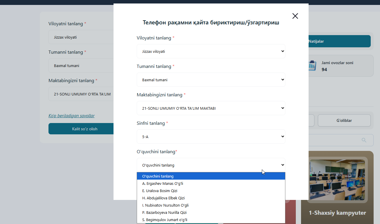This screenshot has width=380, height=224.
Task: Open the background page's Jizzax viloyati dropdown
Action: [81, 37]
